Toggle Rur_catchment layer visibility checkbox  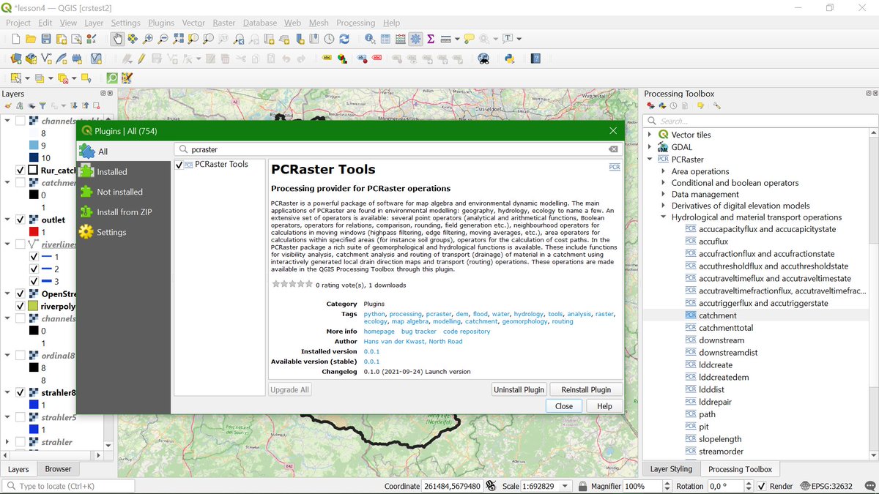[20, 170]
